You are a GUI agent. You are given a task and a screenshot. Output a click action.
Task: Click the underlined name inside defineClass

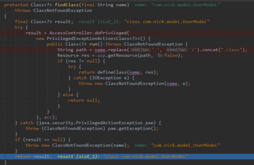tap(134, 72)
